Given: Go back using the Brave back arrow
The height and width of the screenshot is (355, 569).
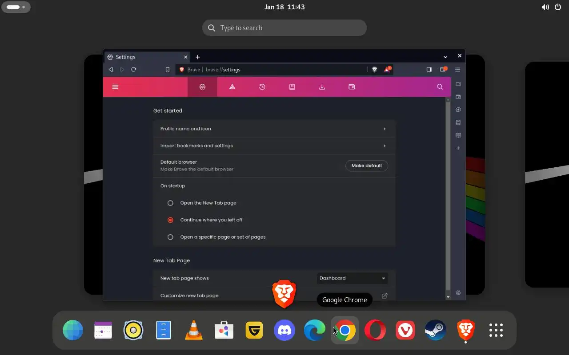Looking at the screenshot, I should [111, 69].
